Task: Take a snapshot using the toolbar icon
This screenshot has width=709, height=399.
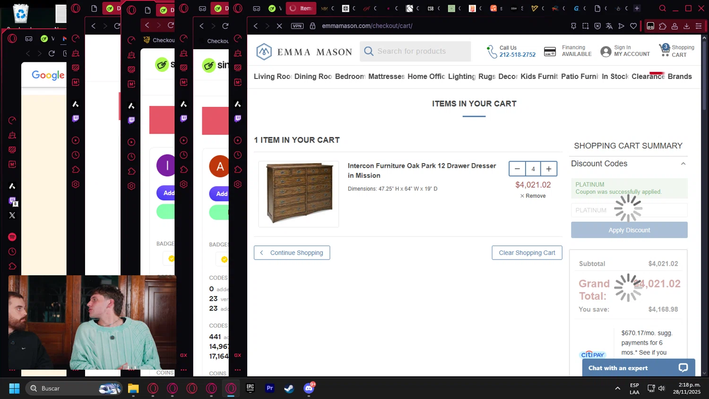Action: coord(586,26)
